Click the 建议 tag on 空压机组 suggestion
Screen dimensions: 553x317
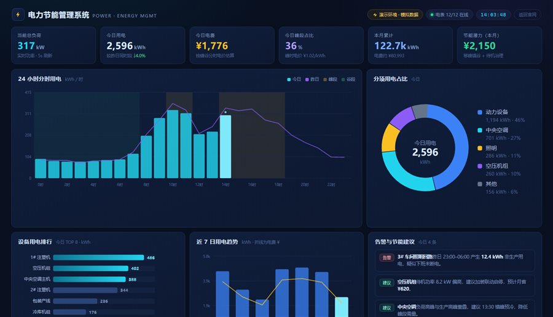[386, 283]
